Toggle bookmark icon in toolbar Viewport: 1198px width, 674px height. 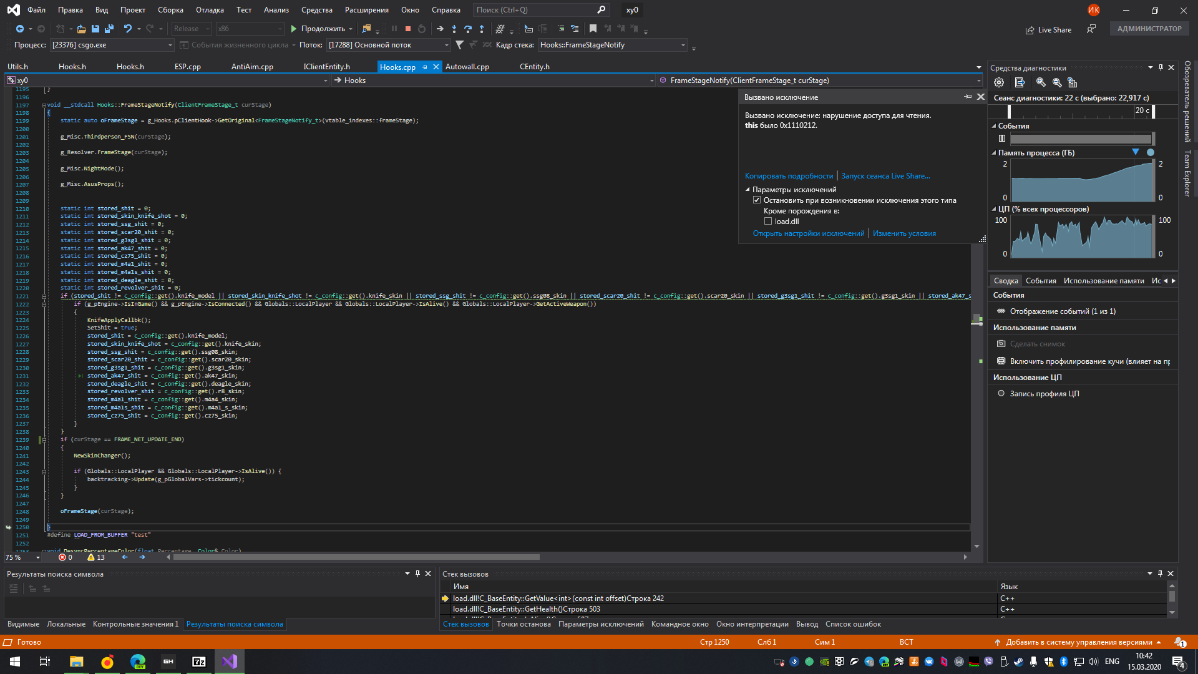tap(593, 29)
